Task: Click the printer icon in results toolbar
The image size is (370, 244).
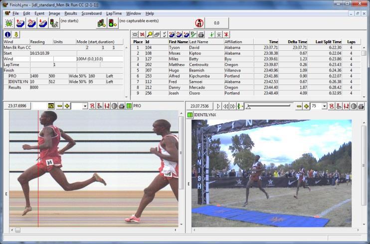Action: (201, 35)
